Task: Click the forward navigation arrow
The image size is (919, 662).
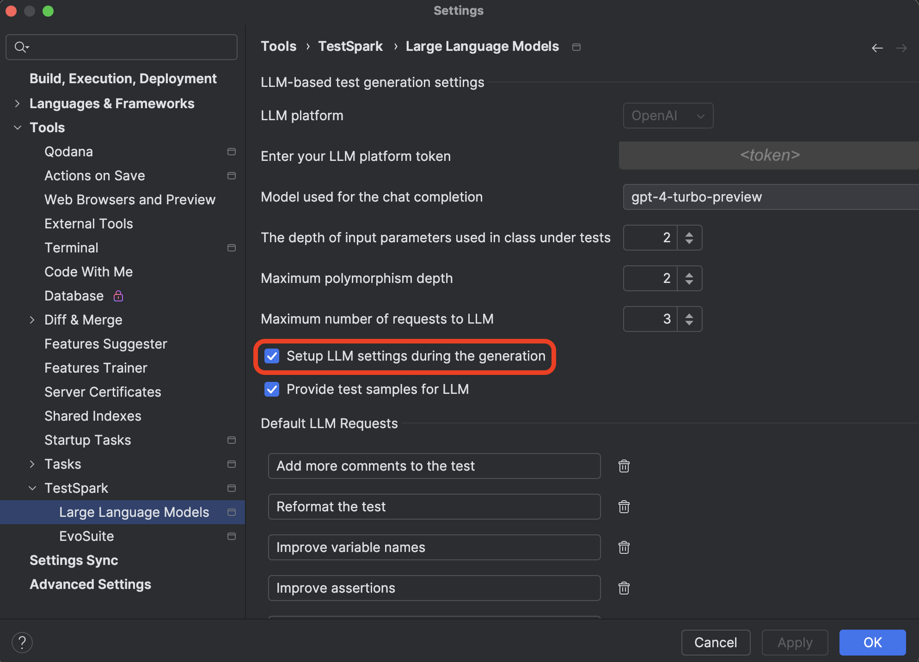Action: point(901,48)
